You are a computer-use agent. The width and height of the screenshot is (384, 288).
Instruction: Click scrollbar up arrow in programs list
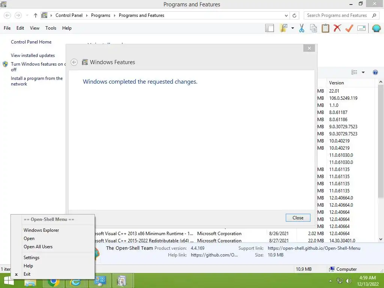381,82
